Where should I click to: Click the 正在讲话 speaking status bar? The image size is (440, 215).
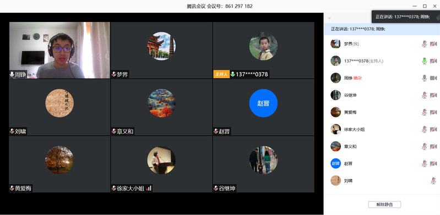382,29
